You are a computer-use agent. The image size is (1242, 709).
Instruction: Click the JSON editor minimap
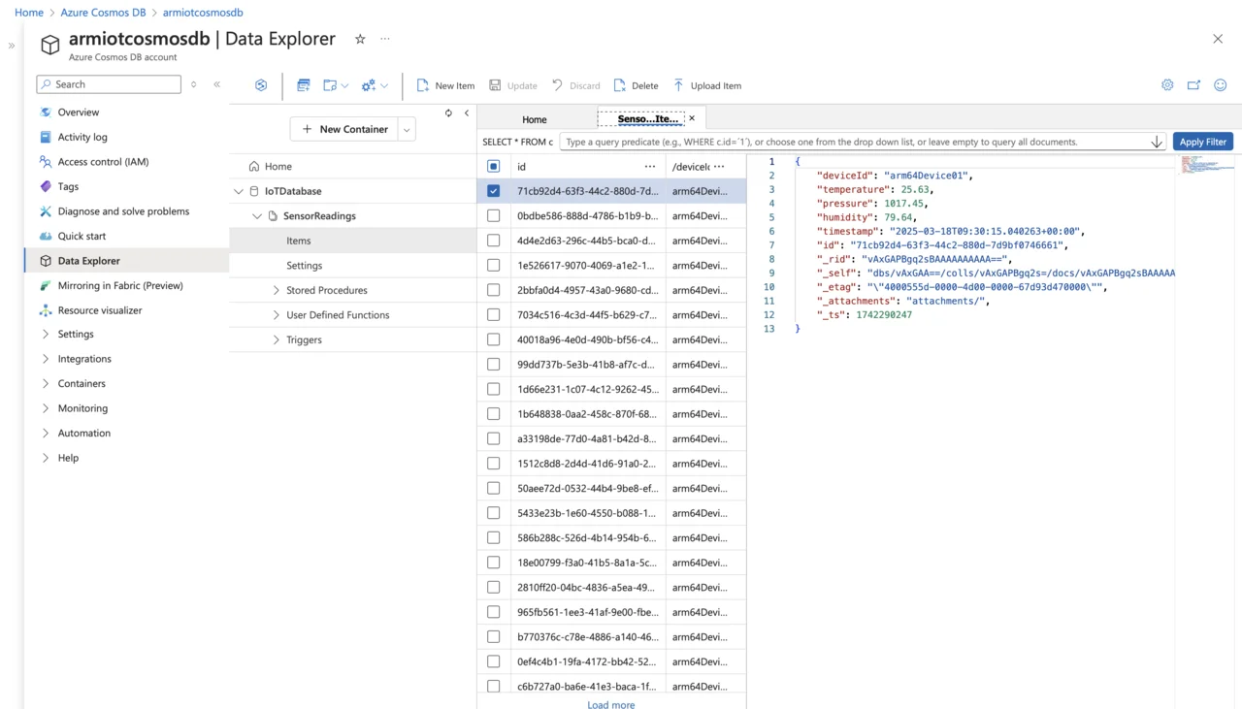(1204, 165)
